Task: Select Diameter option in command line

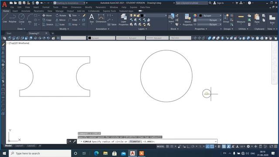Action: click(135, 141)
